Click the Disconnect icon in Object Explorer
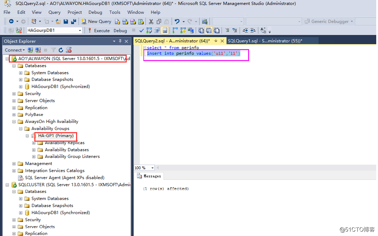Image resolution: width=378 pixels, height=236 pixels. click(38, 50)
